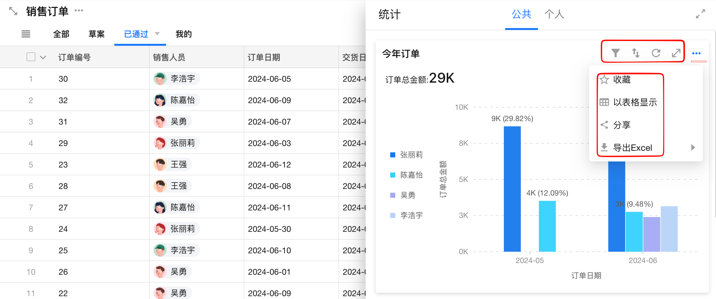Image resolution: width=716 pixels, height=299 pixels.
Task: Expand the 导出Excel submenu arrow
Action: click(x=693, y=148)
